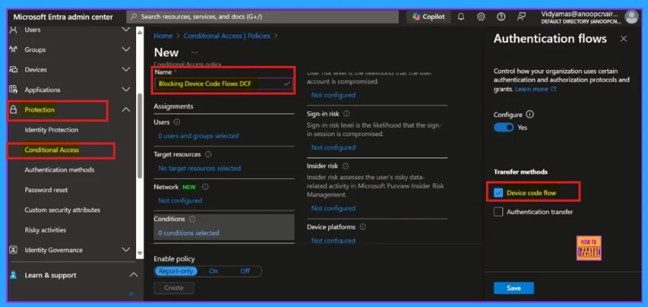Collapse the Protection section chevron
Viewport: 648px width, 307px height.
[x=126, y=110]
